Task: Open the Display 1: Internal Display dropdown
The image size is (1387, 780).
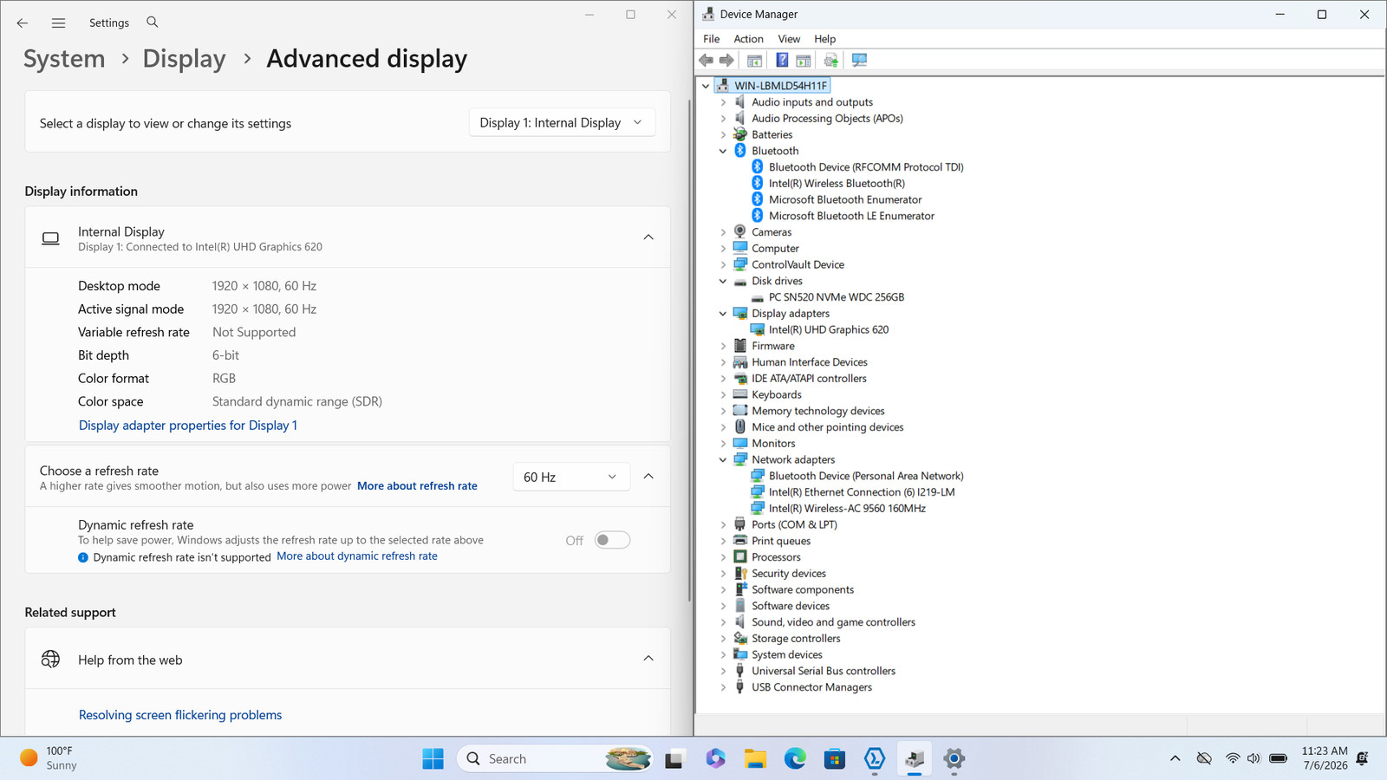Action: click(562, 122)
